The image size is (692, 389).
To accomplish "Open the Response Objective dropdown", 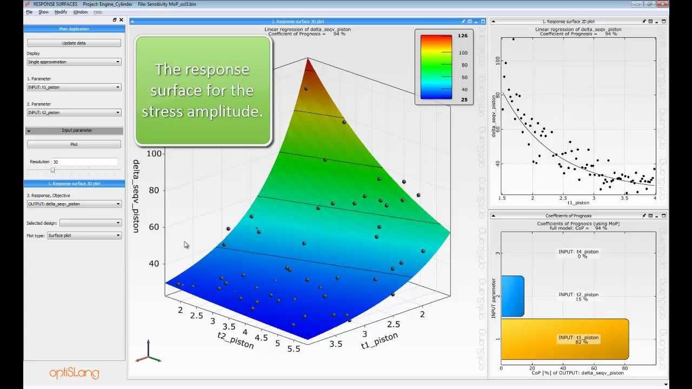I will point(74,204).
